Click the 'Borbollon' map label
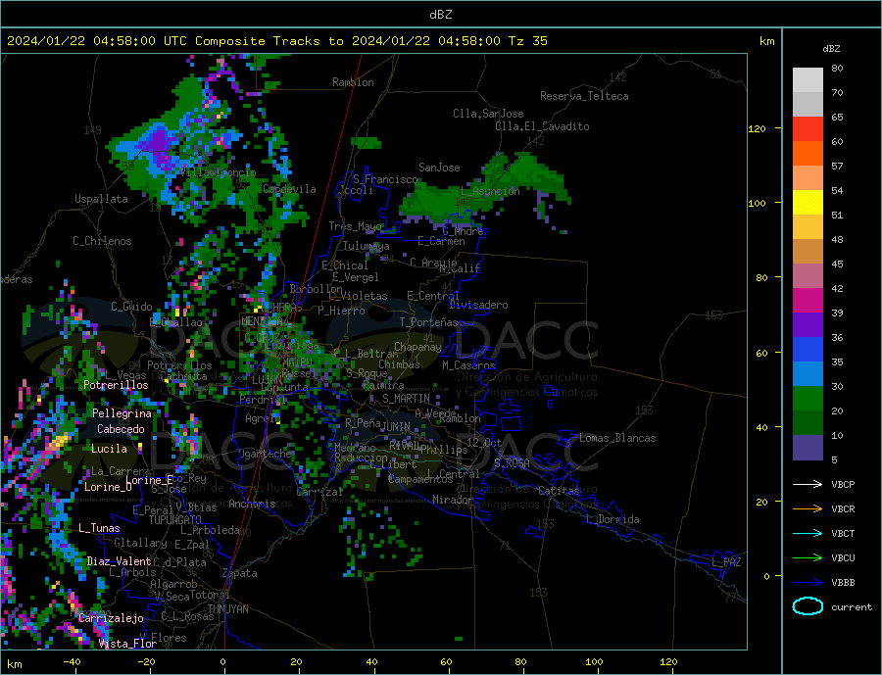882x675 pixels. coord(317,289)
